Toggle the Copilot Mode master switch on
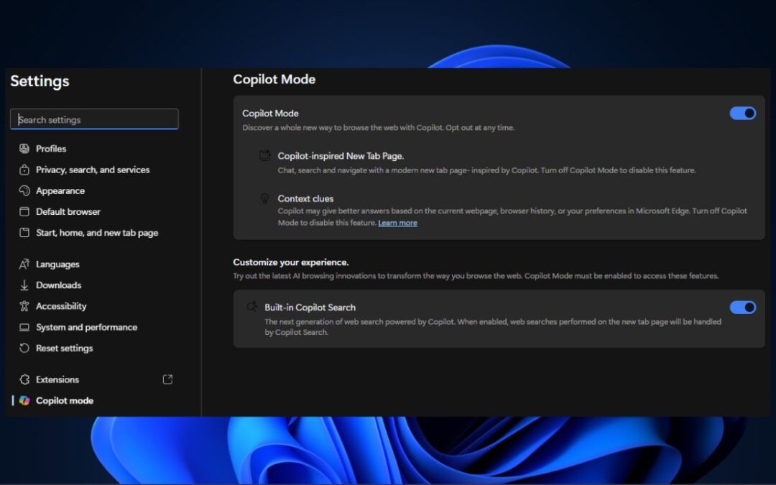The width and height of the screenshot is (776, 485). [x=743, y=113]
